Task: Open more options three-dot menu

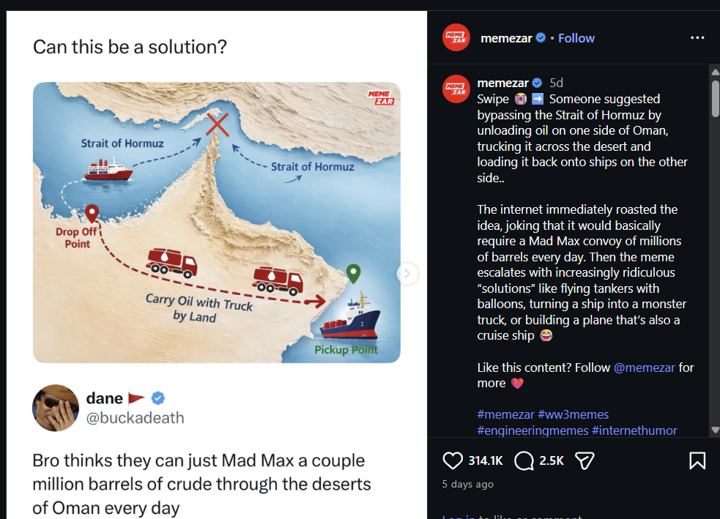Action: point(697,37)
